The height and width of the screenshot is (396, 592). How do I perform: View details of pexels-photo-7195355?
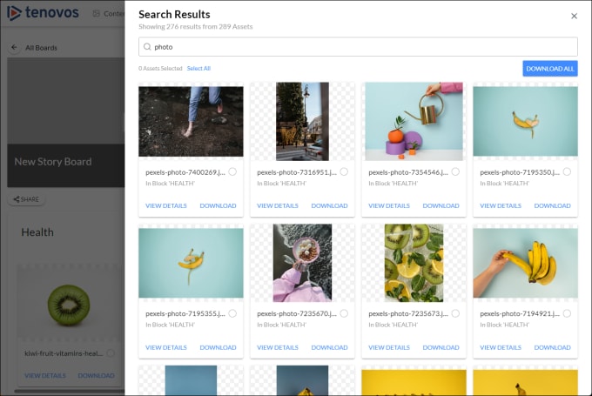point(166,347)
